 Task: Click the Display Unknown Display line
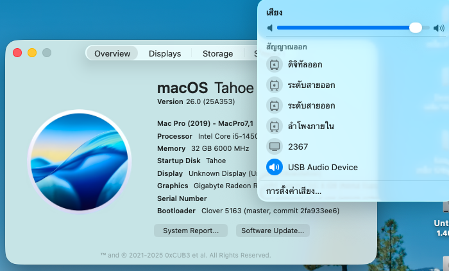(x=207, y=173)
